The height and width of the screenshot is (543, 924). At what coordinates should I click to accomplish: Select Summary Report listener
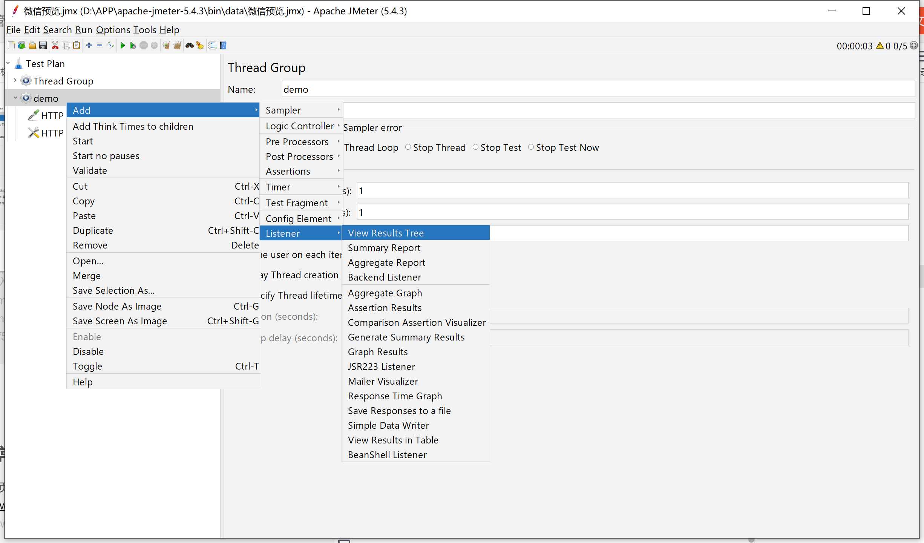coord(385,248)
